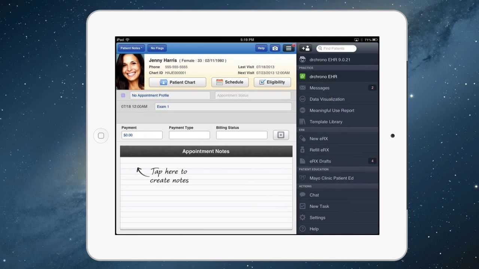Open the Payment Type field

pyautogui.click(x=189, y=135)
